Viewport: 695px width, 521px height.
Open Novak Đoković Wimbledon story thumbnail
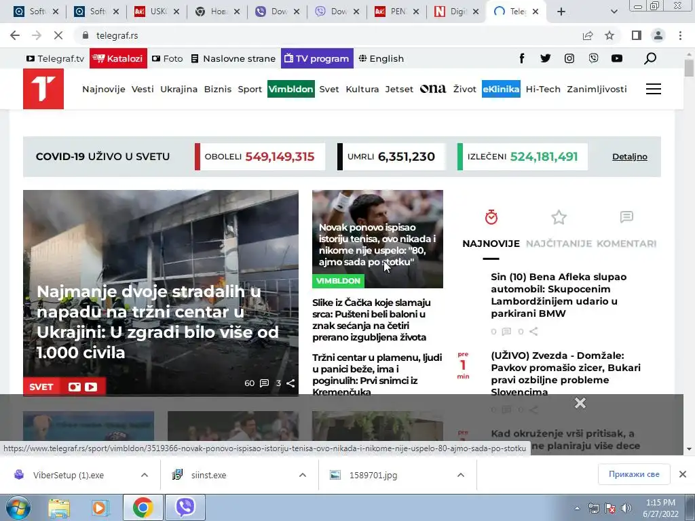click(377, 239)
